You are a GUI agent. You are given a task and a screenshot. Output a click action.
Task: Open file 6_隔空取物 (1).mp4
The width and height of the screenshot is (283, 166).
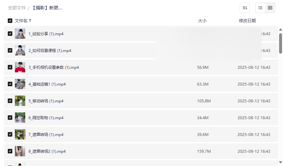pos(46,118)
